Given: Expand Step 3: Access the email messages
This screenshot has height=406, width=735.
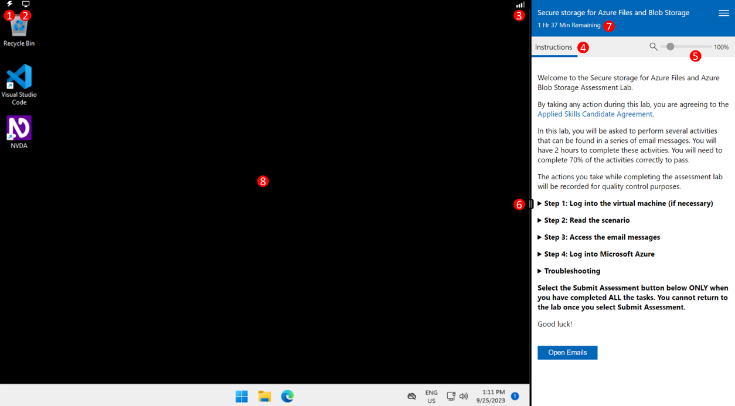Looking at the screenshot, I should coord(599,237).
